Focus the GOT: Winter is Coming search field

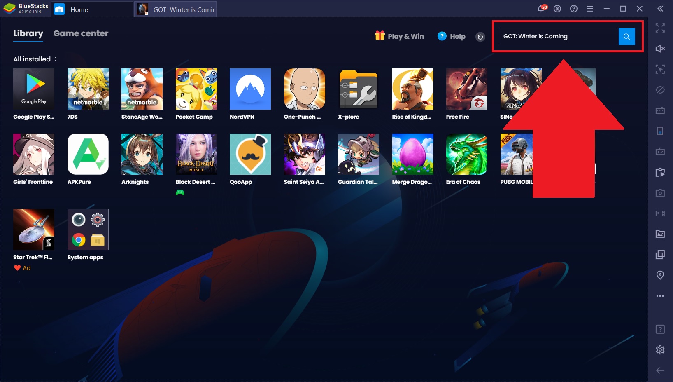[x=558, y=37]
